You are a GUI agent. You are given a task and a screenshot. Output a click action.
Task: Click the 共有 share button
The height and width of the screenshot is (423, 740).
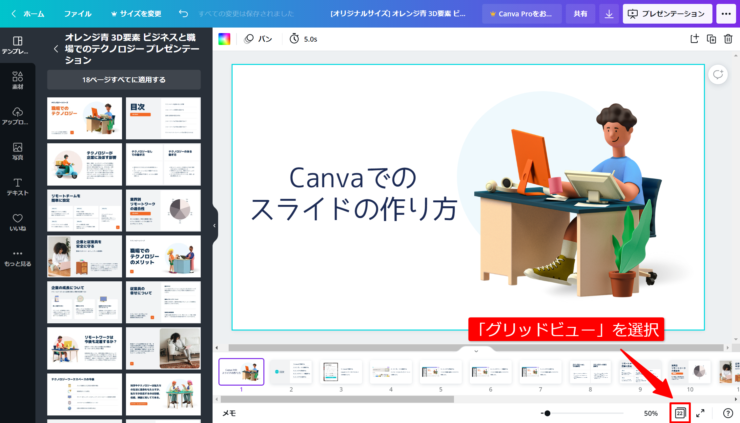[580, 14]
